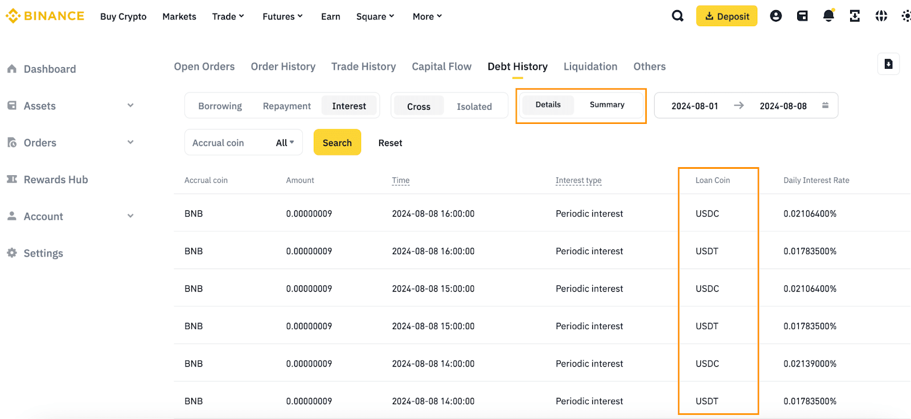The width and height of the screenshot is (911, 419).
Task: Open Rewards Hub in the sidebar
Action: click(x=56, y=179)
